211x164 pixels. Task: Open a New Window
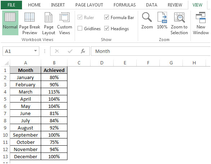click(201, 23)
